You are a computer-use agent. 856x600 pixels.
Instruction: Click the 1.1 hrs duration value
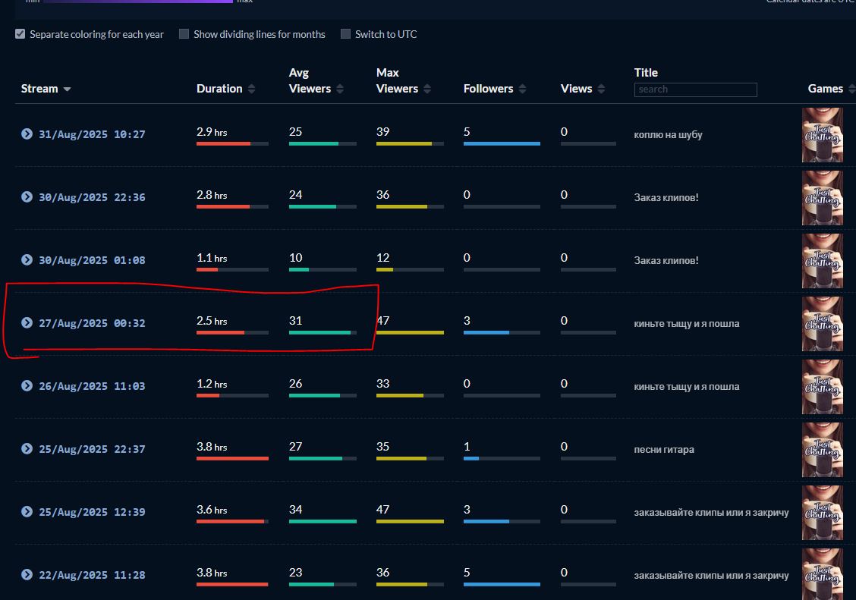pos(212,258)
